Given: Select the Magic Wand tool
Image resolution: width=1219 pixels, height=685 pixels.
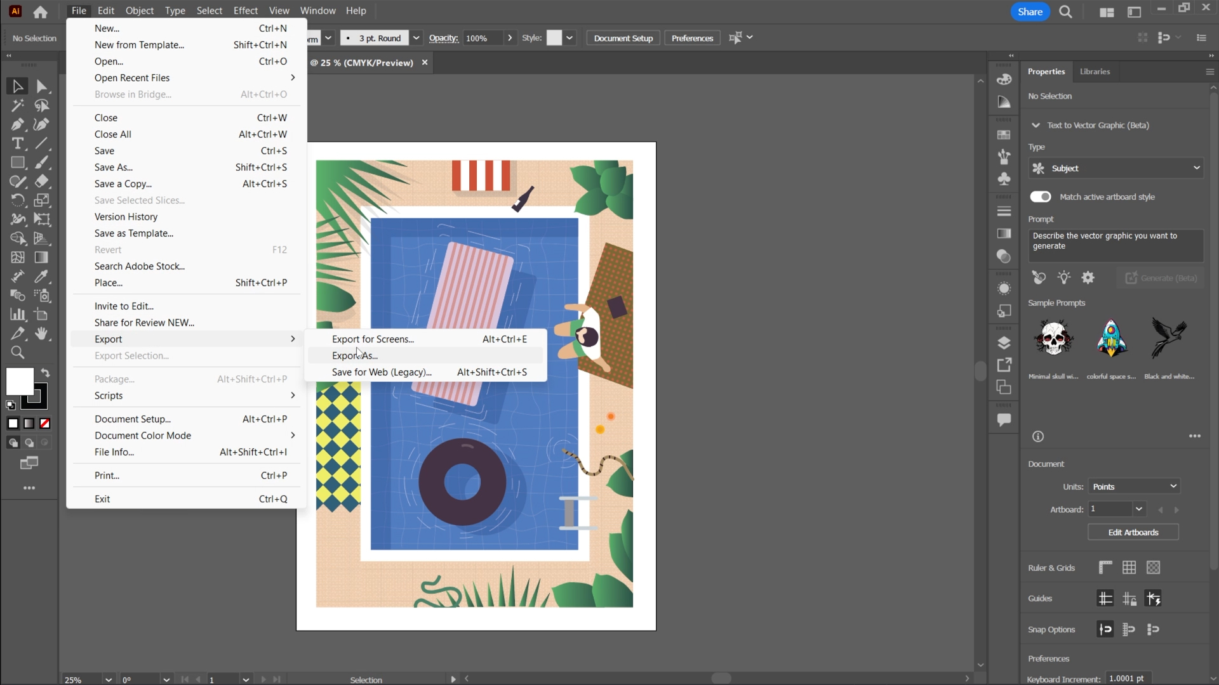Looking at the screenshot, I should (18, 105).
